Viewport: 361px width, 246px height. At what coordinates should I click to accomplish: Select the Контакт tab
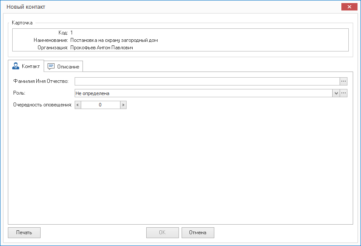[26, 66]
